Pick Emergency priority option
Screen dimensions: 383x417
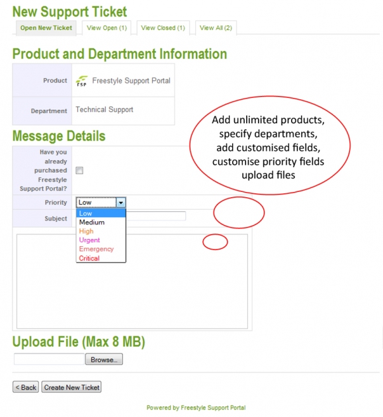point(101,249)
